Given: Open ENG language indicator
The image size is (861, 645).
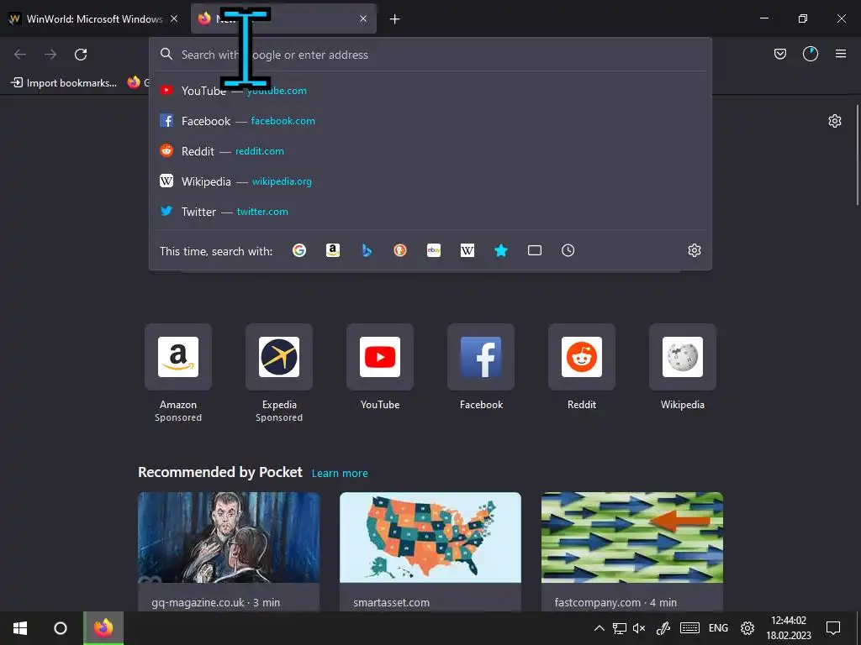Looking at the screenshot, I should click(718, 628).
